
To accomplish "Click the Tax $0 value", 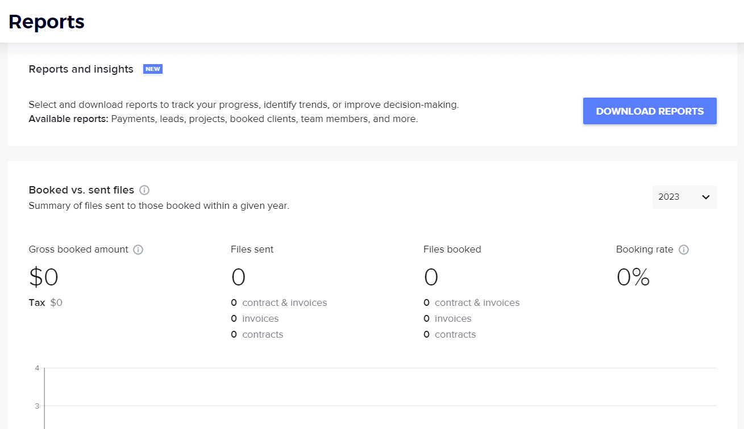I will pyautogui.click(x=56, y=302).
